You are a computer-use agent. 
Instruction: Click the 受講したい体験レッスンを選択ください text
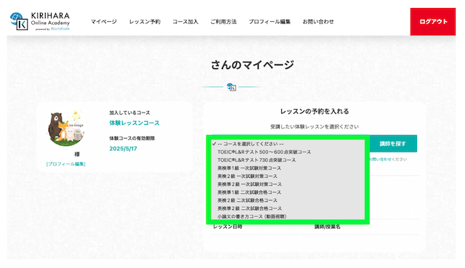[315, 126]
